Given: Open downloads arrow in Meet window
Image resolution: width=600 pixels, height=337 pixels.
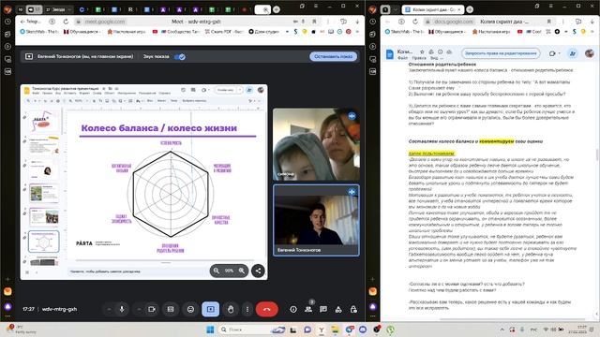Looking at the screenshot, I should tap(357, 22).
